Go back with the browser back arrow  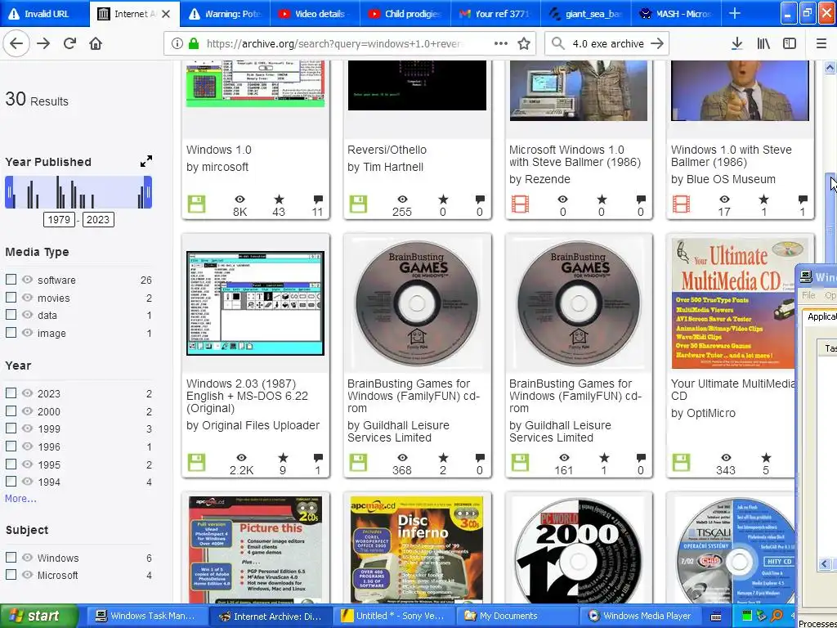coord(16,44)
